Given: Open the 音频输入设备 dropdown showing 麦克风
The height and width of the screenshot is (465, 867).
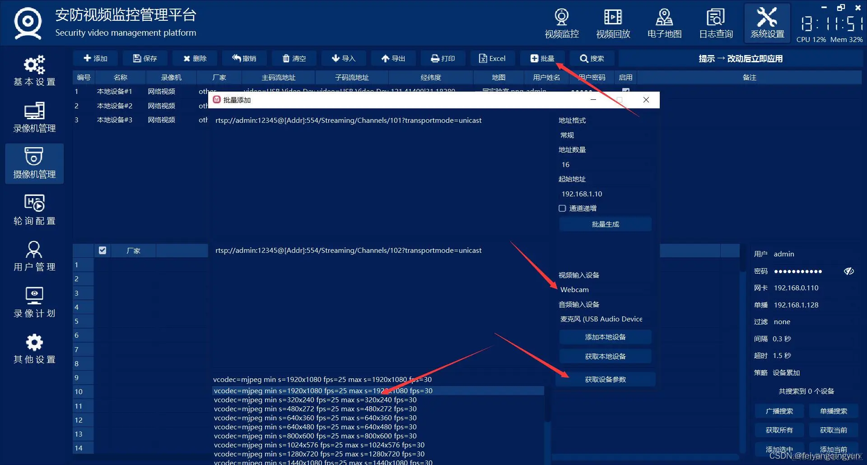Looking at the screenshot, I should point(605,319).
